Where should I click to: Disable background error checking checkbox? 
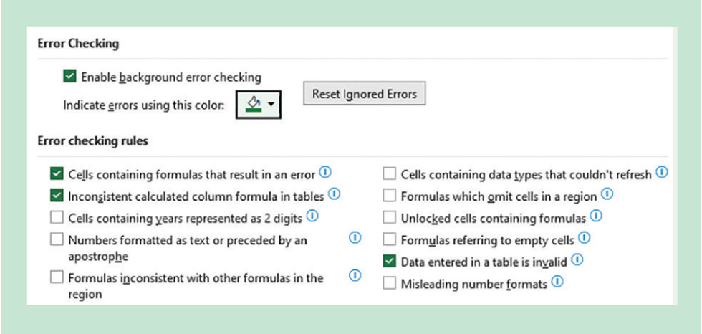(69, 76)
